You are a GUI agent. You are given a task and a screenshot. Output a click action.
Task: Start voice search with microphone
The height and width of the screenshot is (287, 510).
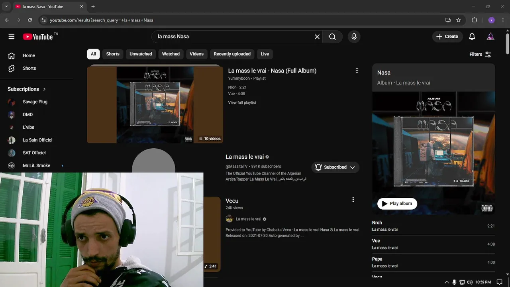tap(354, 37)
